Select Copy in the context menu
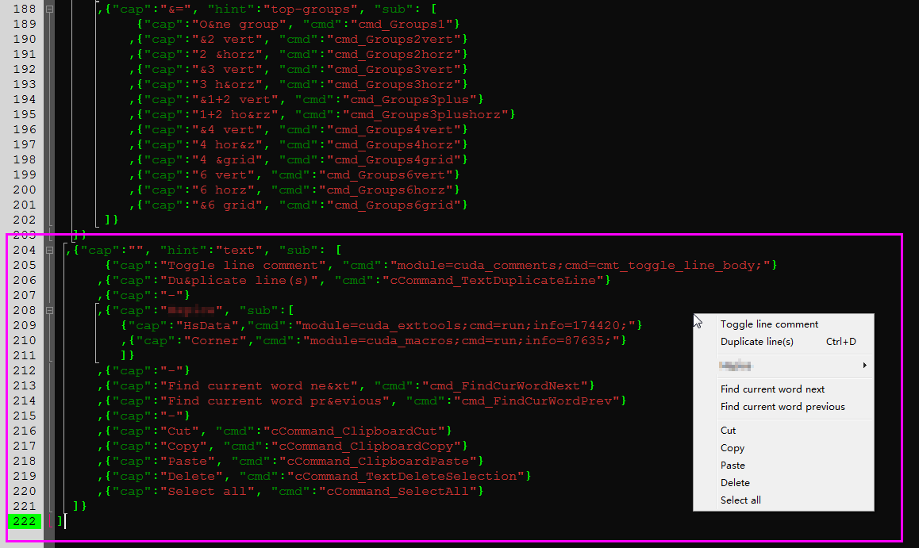Image resolution: width=919 pixels, height=548 pixels. pyautogui.click(x=732, y=448)
